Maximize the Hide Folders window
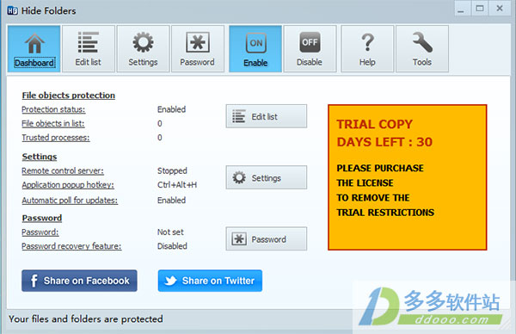Viewport: 516px width, 334px height. (x=480, y=9)
